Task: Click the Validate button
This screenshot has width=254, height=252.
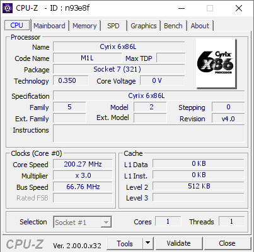Action: click(x=179, y=243)
